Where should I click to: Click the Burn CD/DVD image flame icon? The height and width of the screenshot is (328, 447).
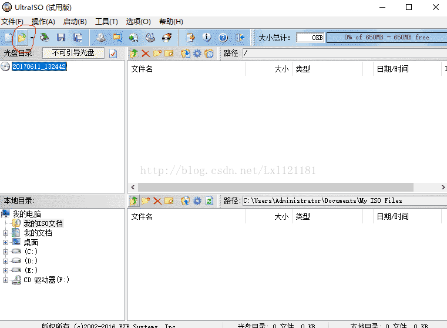click(167, 38)
